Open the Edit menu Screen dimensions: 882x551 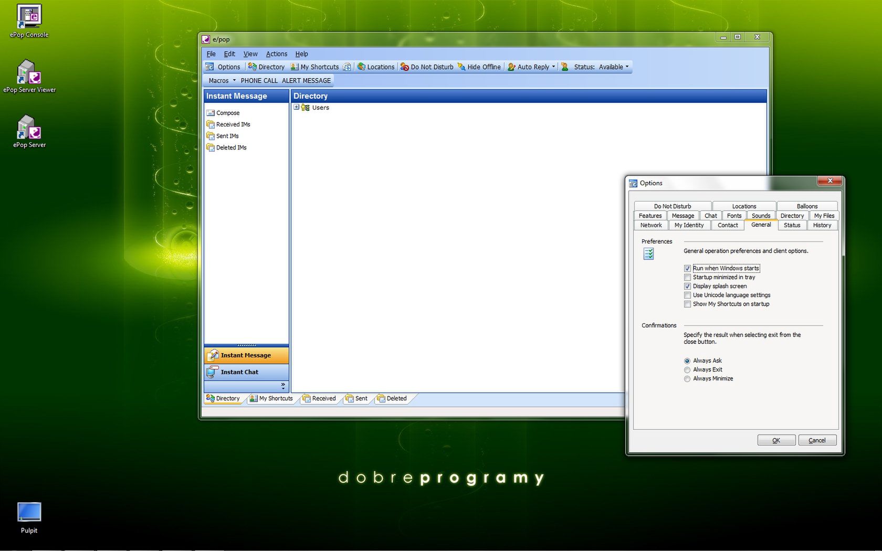coord(229,54)
